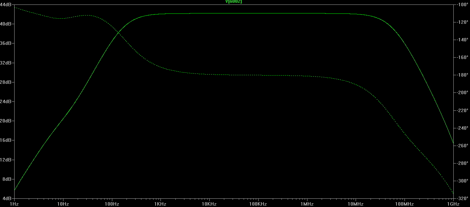This screenshot has width=470, height=207.
Task: Click the -260° phase axis marker
Action: pyautogui.click(x=462, y=146)
